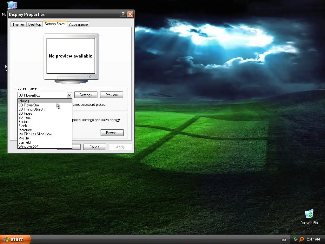Collapse the screen saver dropdown arrow
The image size is (325, 244).
(x=69, y=95)
